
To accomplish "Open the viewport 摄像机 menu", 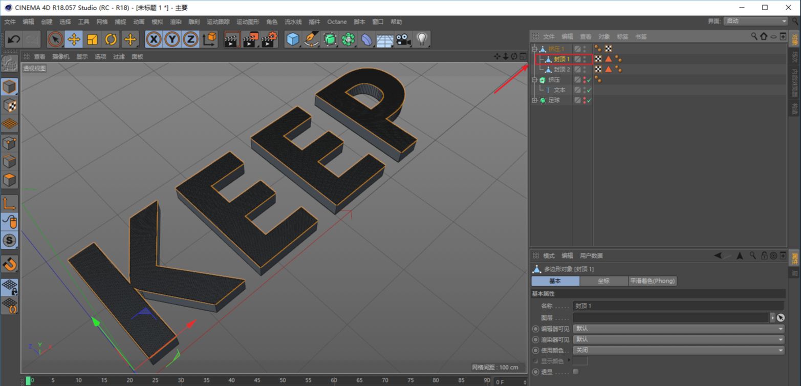I will (61, 57).
